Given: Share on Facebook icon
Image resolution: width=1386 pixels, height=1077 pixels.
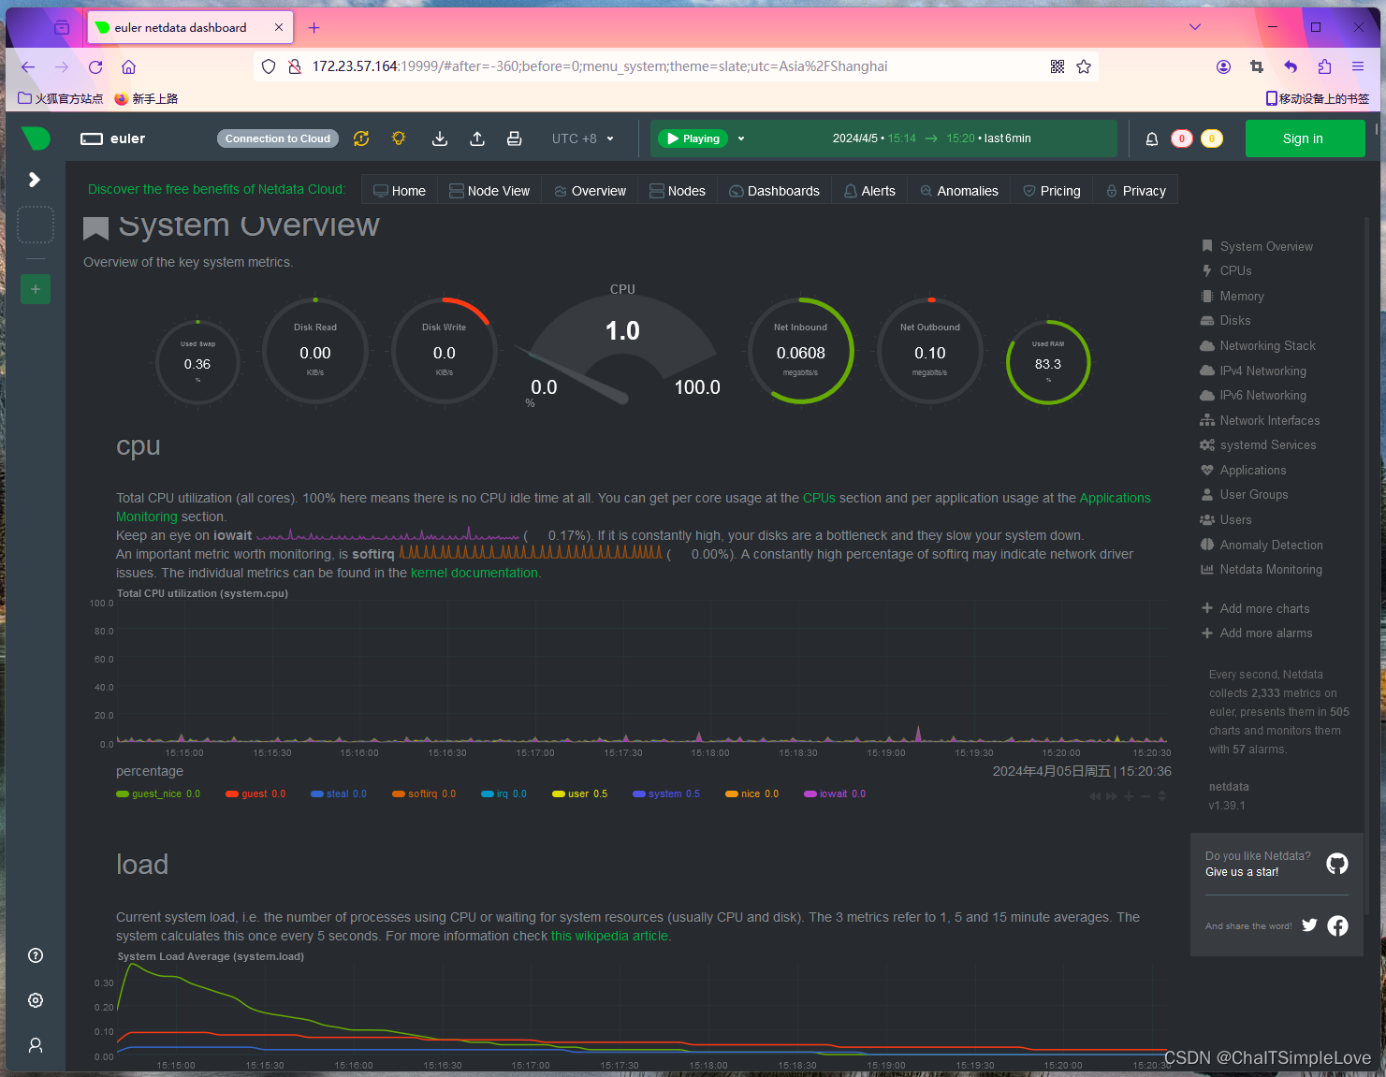Looking at the screenshot, I should (x=1338, y=925).
